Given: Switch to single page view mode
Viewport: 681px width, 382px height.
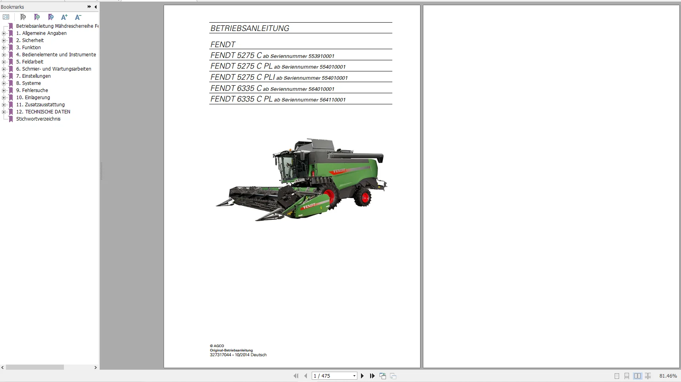Looking at the screenshot, I should pyautogui.click(x=617, y=376).
